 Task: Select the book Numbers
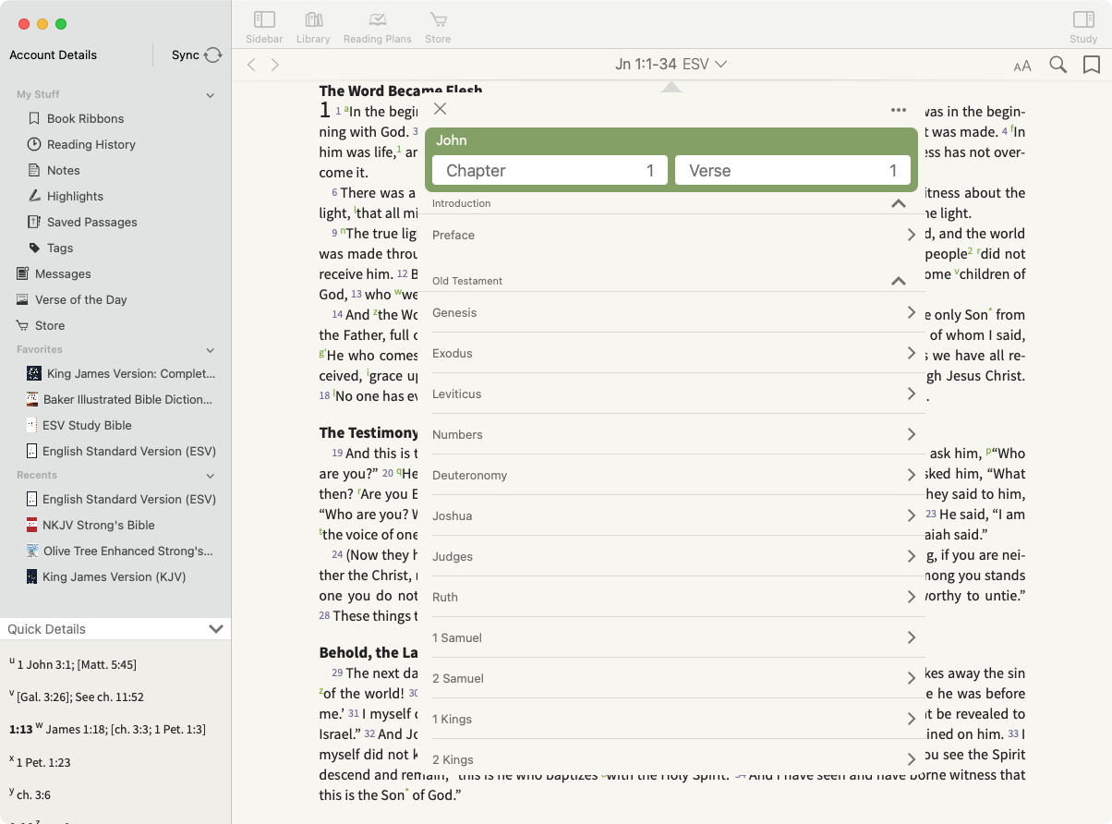672,434
